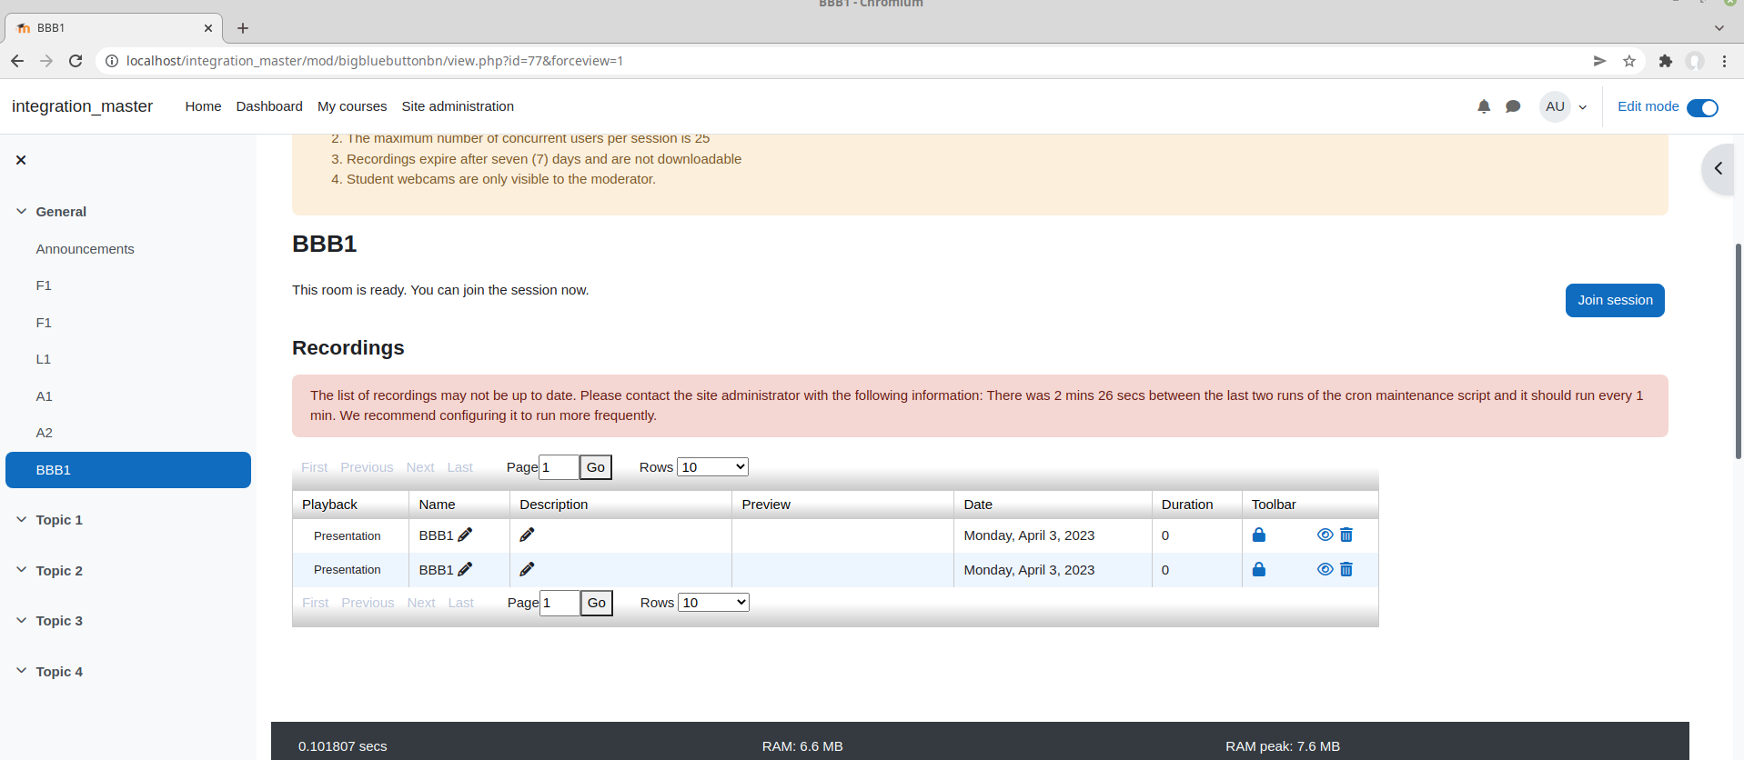Open the bottom Rows per page dropdown
Image resolution: width=1744 pixels, height=760 pixels.
click(x=713, y=603)
